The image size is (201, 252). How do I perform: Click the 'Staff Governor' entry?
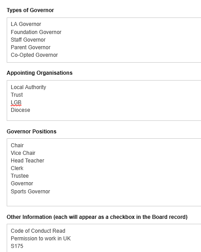coord(28,40)
